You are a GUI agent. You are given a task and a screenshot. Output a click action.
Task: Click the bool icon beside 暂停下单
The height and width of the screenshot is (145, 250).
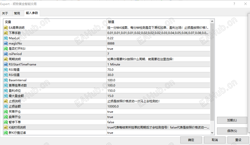tap(6, 122)
